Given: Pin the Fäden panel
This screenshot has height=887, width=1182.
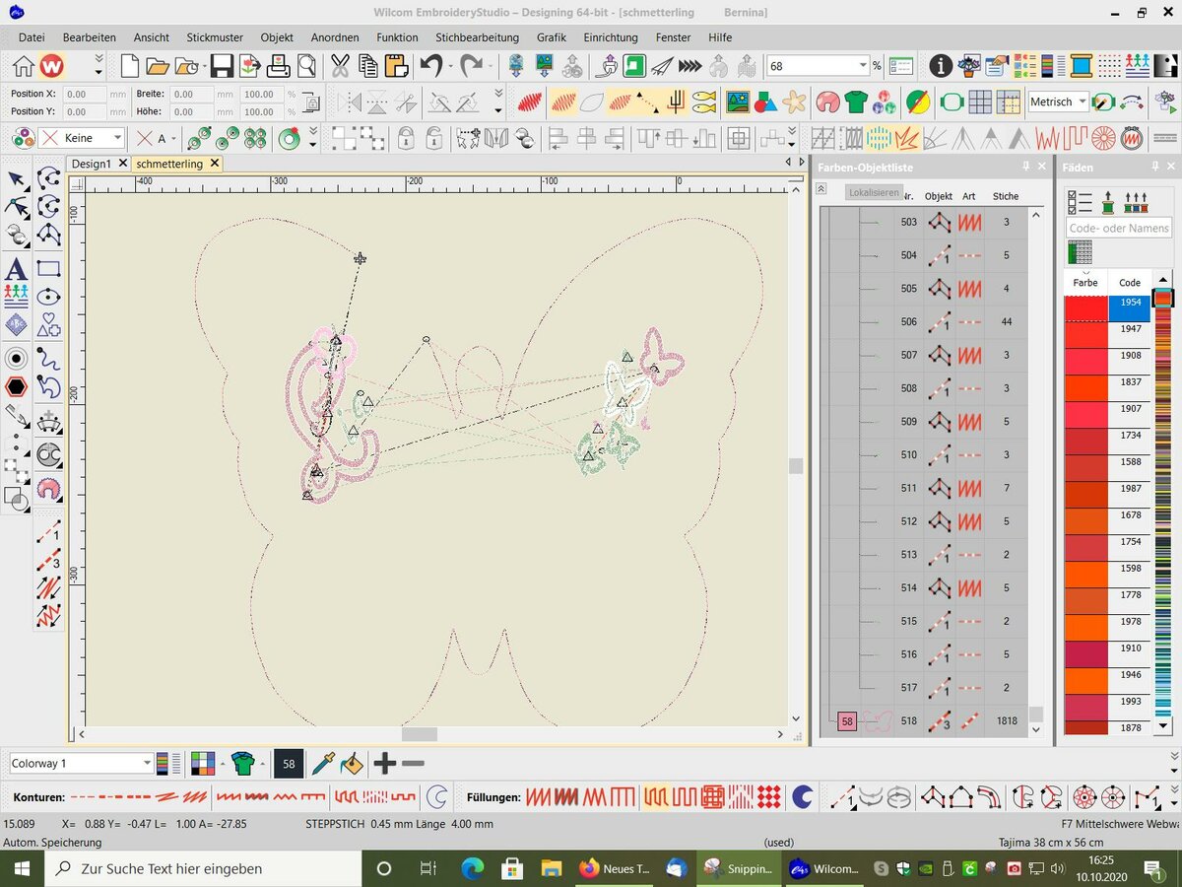Looking at the screenshot, I should (1154, 167).
